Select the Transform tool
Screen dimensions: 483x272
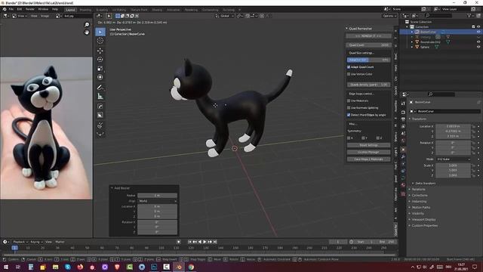100,77
